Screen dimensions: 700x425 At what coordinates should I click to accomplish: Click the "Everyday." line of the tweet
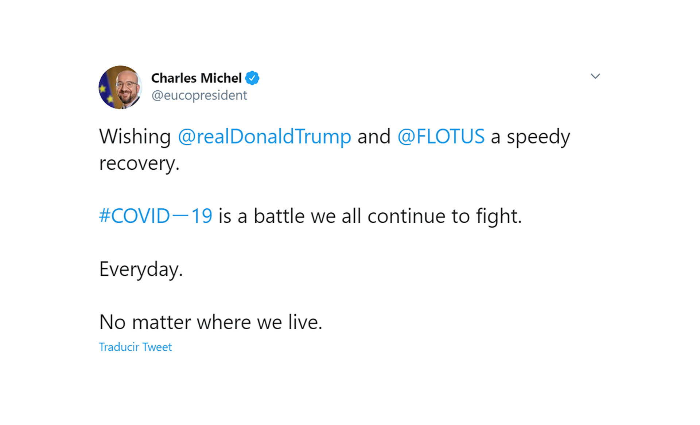(x=141, y=269)
